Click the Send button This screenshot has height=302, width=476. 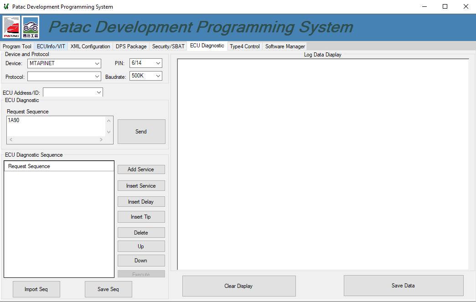tap(141, 131)
